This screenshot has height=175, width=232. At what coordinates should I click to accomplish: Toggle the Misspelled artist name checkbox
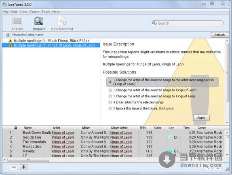(x=8, y=35)
